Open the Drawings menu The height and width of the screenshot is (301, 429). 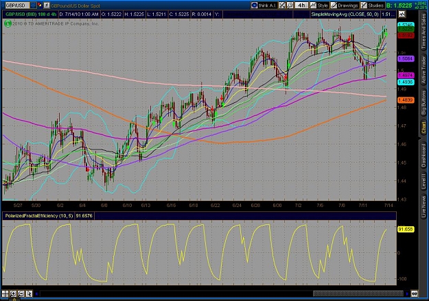pos(345,5)
